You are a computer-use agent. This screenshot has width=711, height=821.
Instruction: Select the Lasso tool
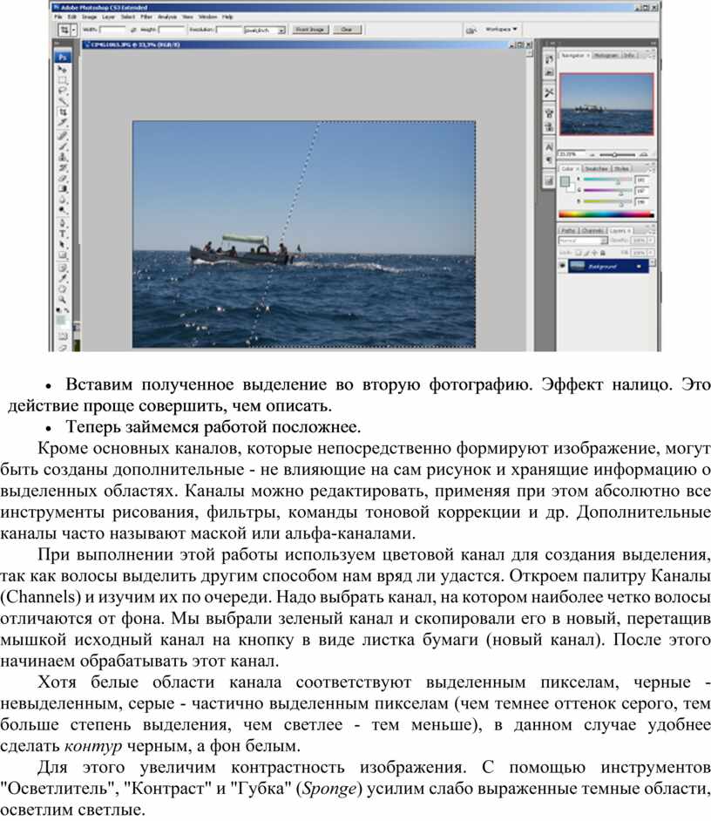63,91
